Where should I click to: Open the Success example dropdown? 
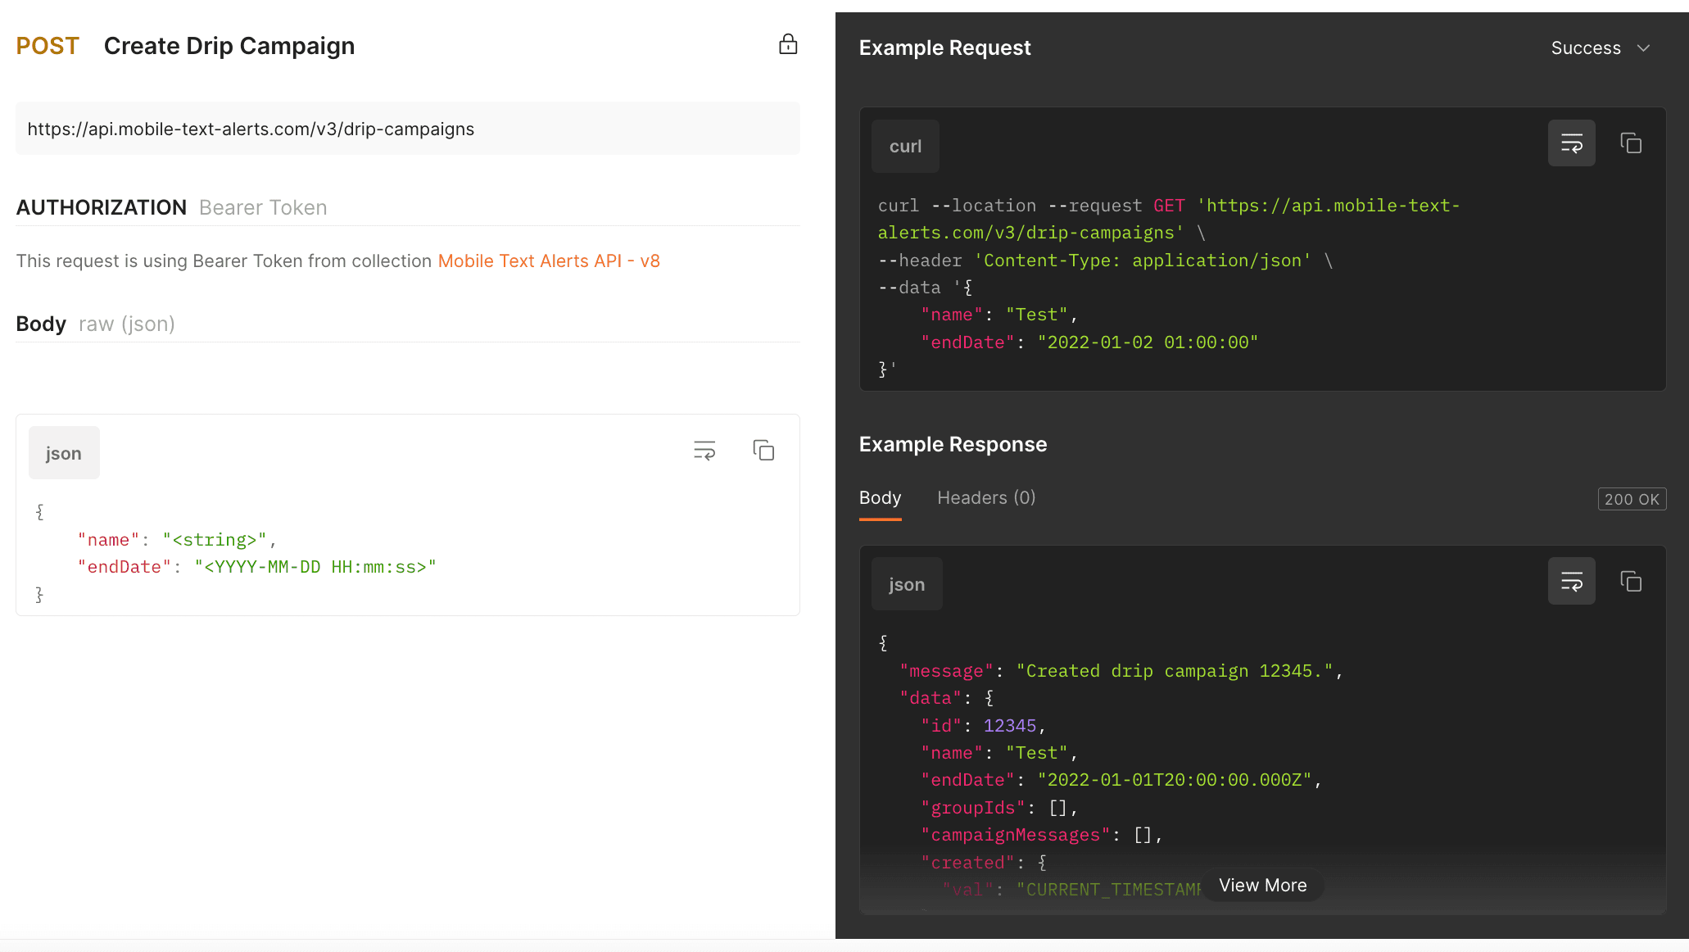1586,48
